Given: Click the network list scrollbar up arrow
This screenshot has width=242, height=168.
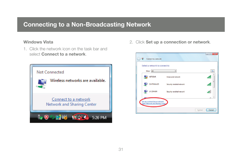Looking at the screenshot, I should [x=214, y=74].
